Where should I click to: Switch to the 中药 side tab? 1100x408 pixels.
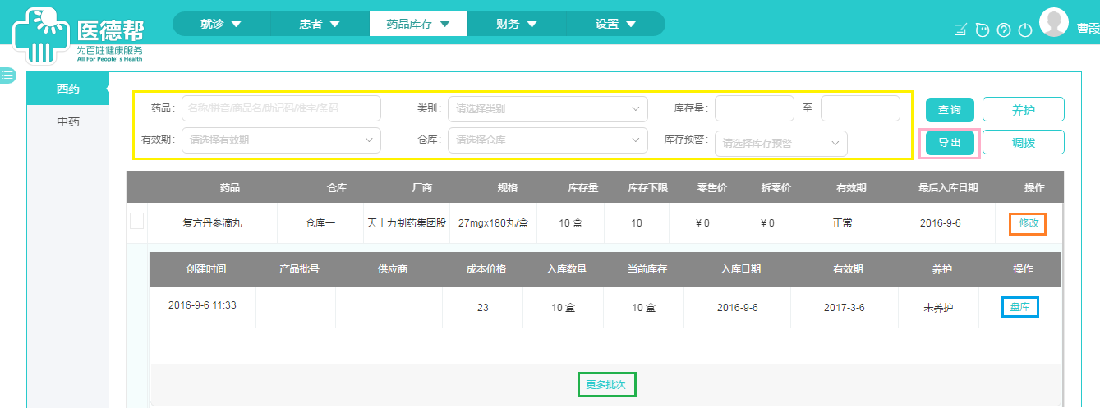pos(68,121)
